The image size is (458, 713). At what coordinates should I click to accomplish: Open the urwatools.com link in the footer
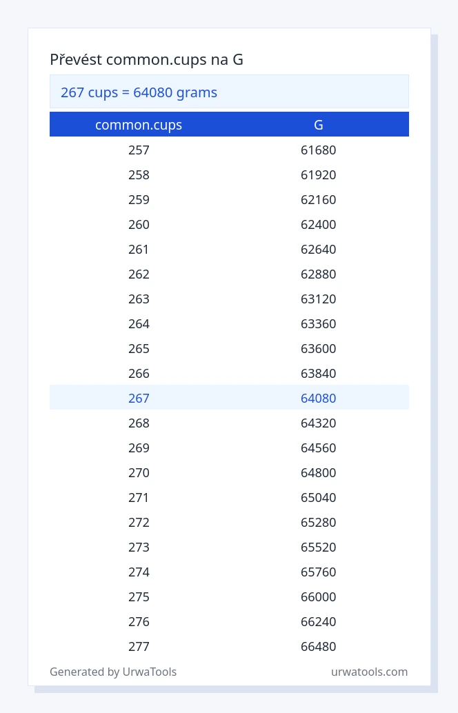(x=369, y=672)
